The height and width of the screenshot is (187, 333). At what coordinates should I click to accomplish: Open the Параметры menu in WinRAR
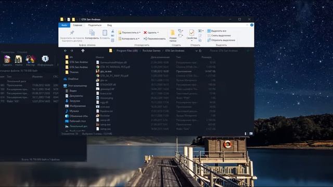(7, 52)
